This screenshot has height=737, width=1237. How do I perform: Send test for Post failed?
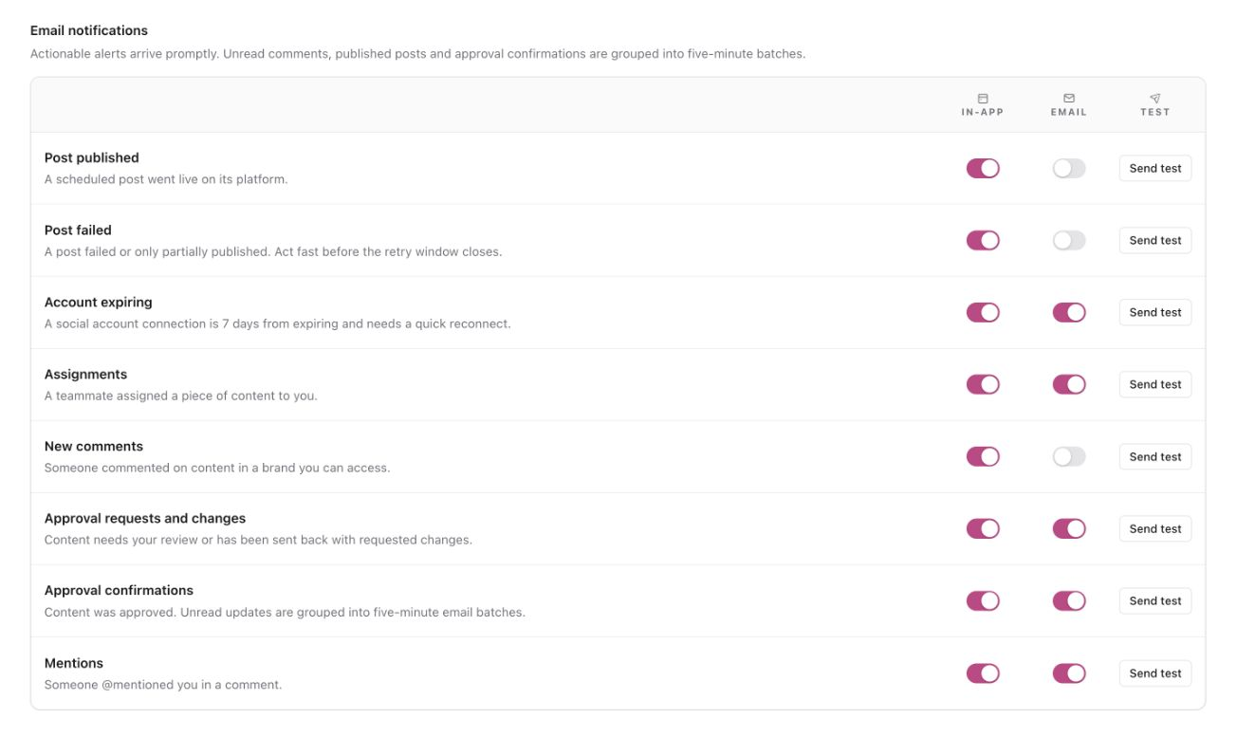coord(1155,240)
